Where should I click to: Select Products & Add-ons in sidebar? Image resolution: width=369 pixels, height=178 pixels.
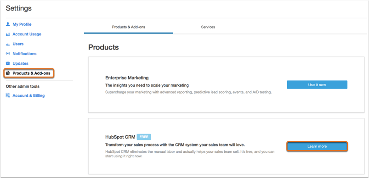(32, 73)
